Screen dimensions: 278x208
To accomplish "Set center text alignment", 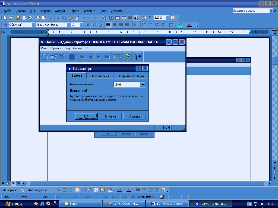I will tap(115, 25).
